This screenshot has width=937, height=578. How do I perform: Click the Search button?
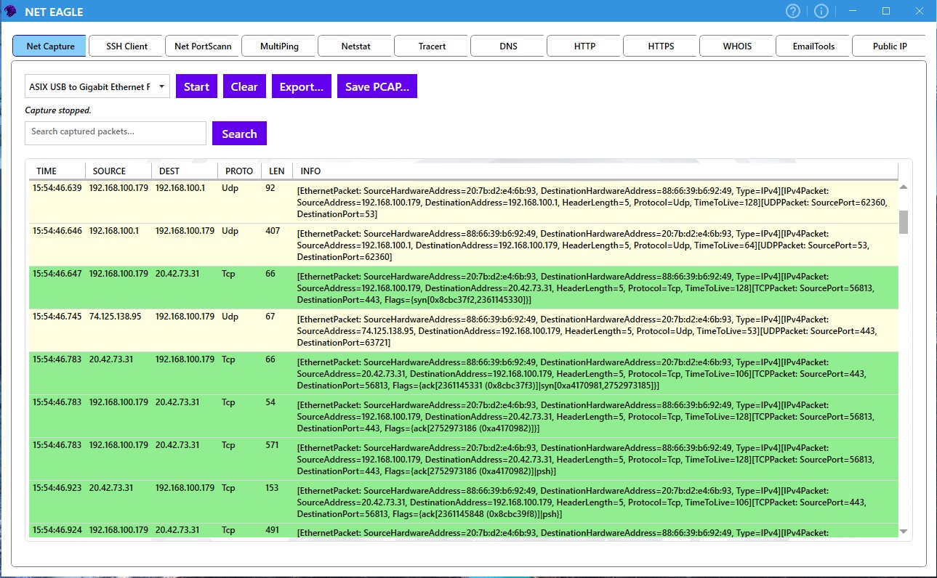tap(239, 134)
